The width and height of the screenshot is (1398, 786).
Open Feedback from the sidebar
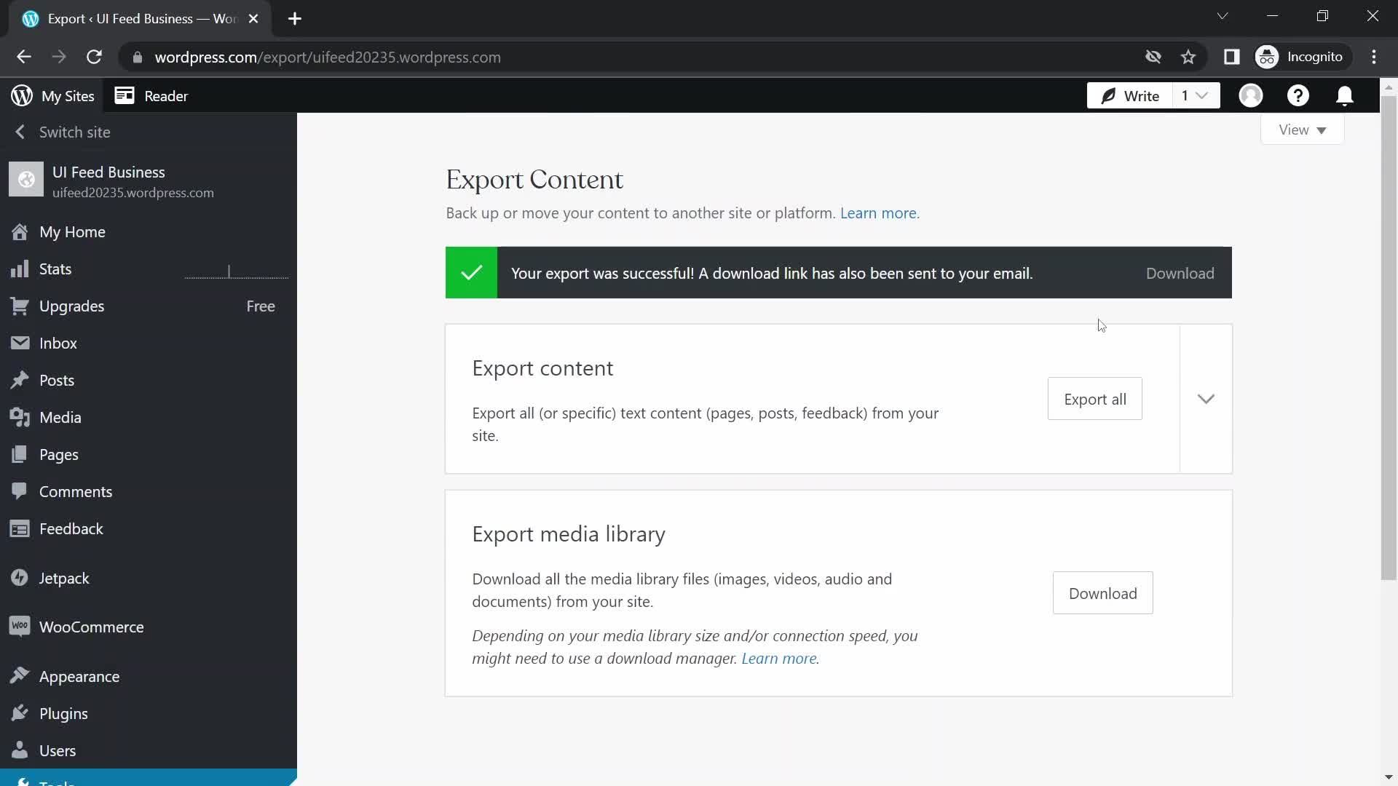71,528
